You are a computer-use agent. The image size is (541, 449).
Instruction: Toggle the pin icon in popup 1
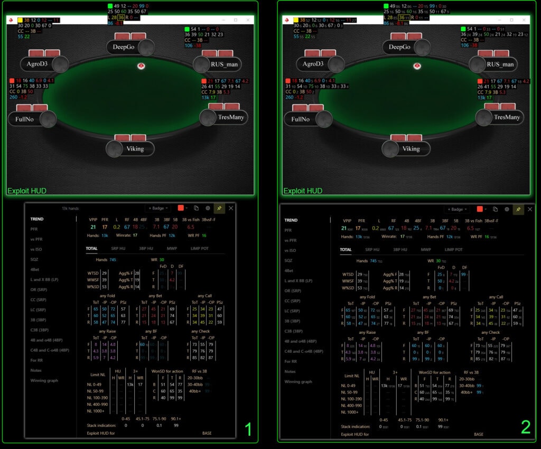click(x=219, y=208)
